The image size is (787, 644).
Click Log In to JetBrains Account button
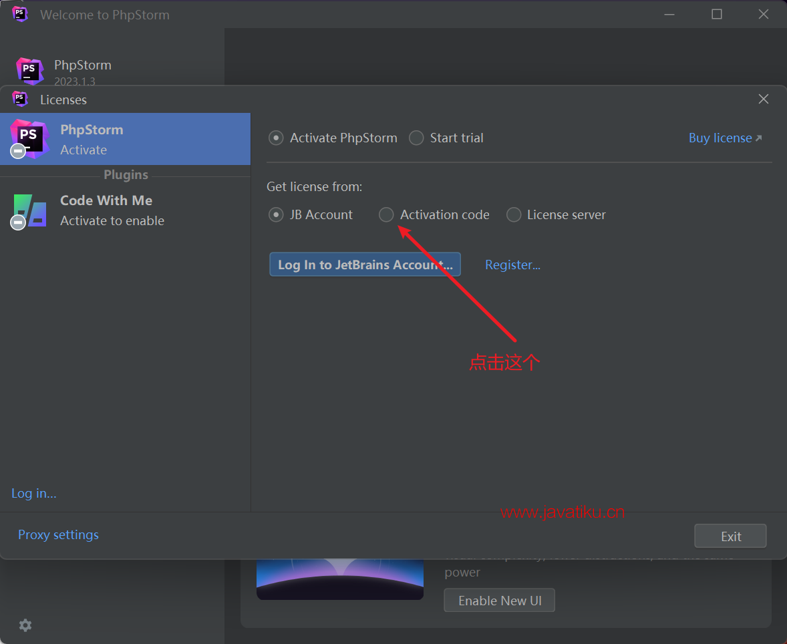[365, 265]
